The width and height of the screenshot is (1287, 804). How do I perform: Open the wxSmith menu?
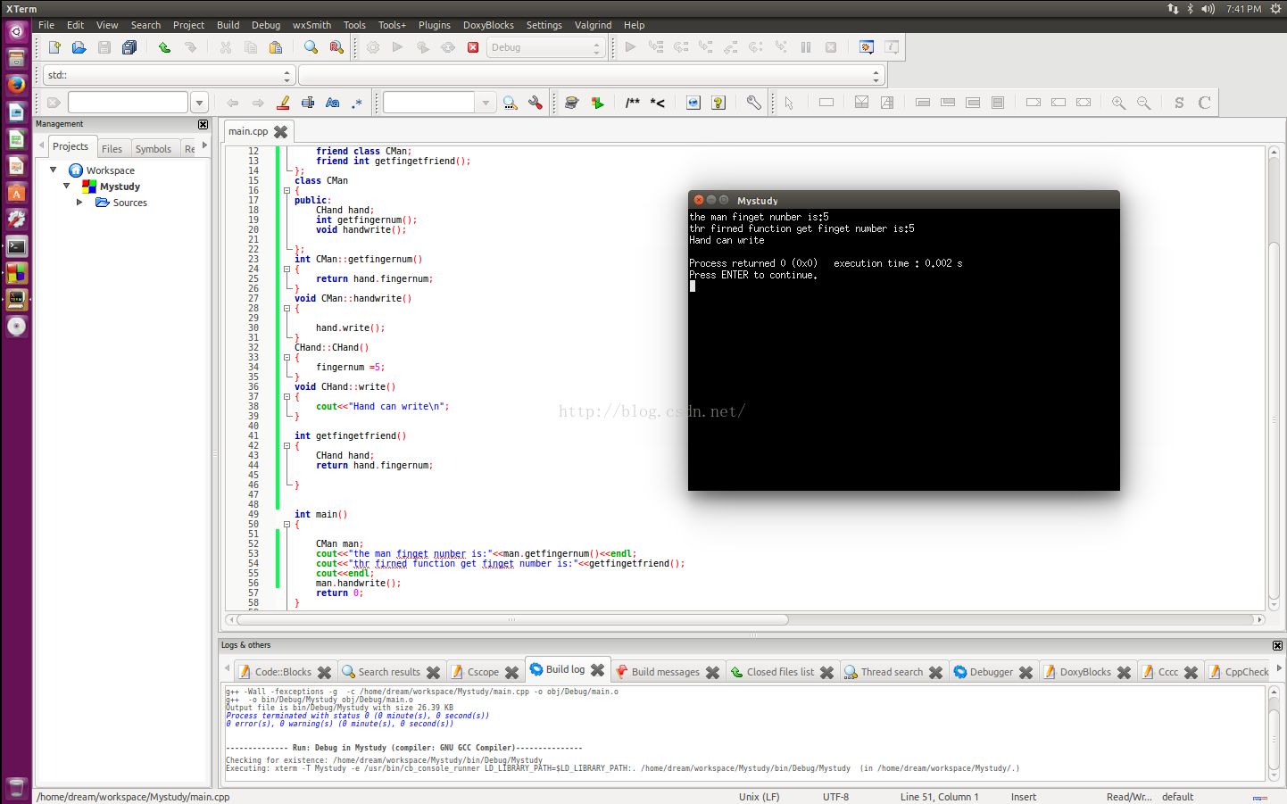(311, 25)
